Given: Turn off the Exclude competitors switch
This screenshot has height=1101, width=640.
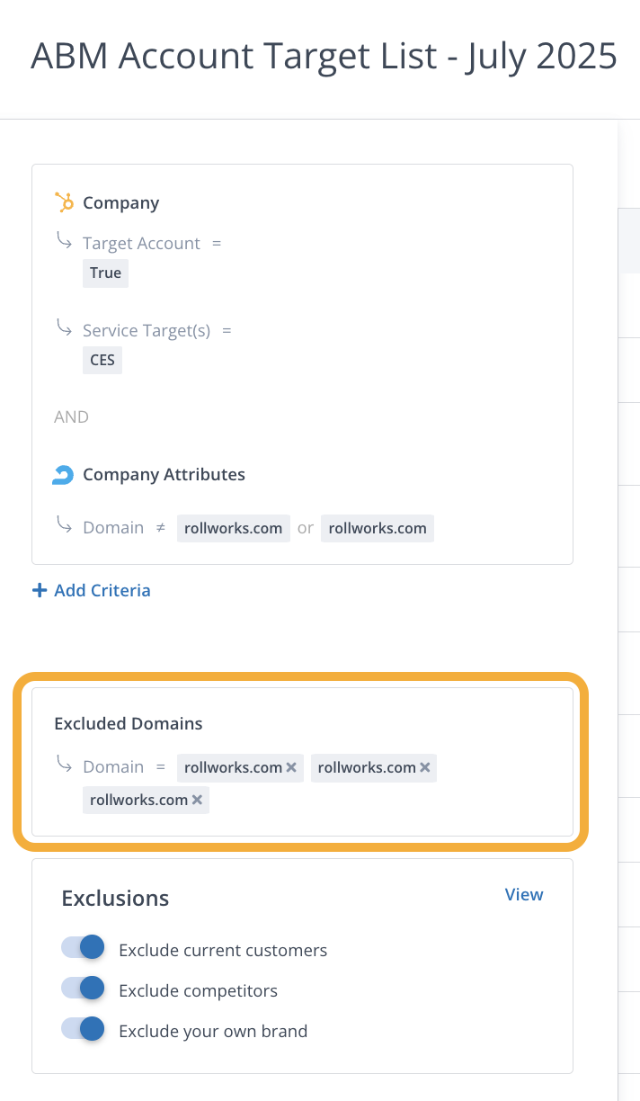Looking at the screenshot, I should (x=83, y=989).
